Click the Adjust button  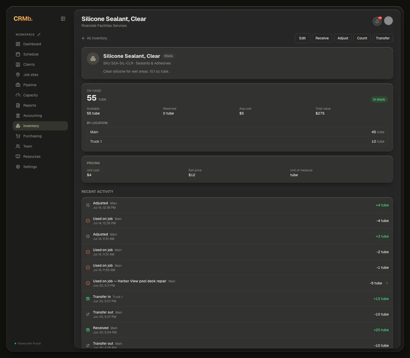click(x=343, y=38)
